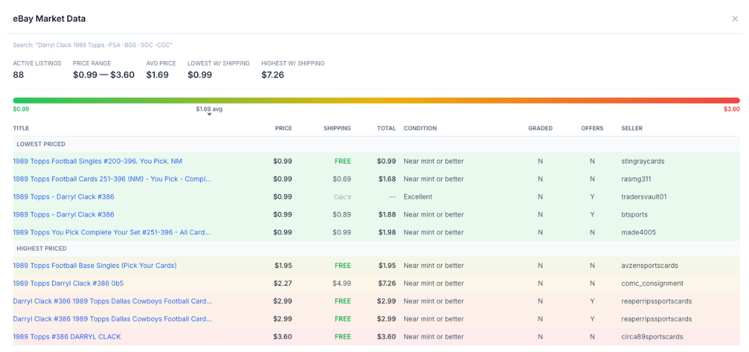Select the search query text line
Viewport: 749px width, 352px height.
[x=93, y=45]
